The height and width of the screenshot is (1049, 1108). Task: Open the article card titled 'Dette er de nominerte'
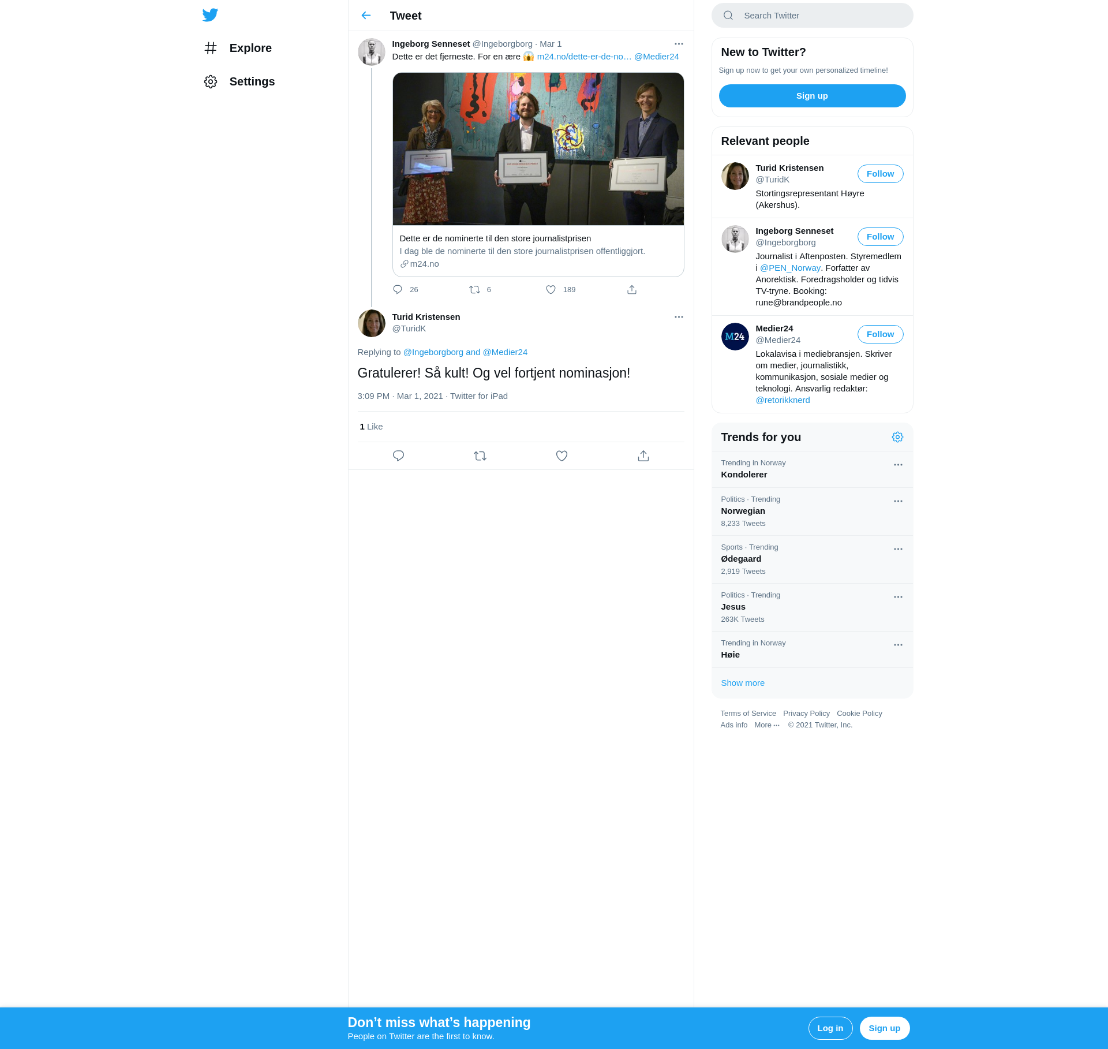click(x=538, y=251)
